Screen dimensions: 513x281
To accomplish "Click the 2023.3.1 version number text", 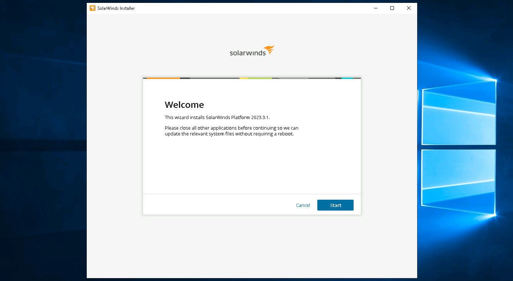I will click(260, 117).
